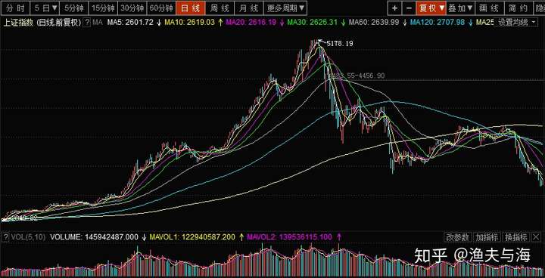Image resolution: width=545 pixels, height=278 pixels.
Task: Click the MA5: 2601.72 value
Action: coord(130,23)
